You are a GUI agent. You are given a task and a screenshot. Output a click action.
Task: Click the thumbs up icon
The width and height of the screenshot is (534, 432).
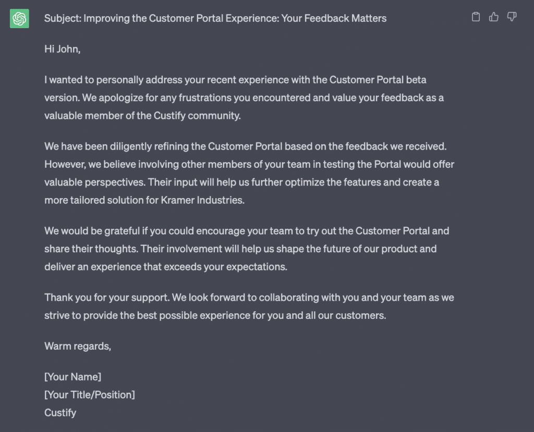pyautogui.click(x=494, y=17)
